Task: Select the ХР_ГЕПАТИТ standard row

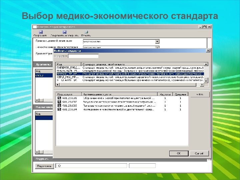Action: [x=130, y=80]
